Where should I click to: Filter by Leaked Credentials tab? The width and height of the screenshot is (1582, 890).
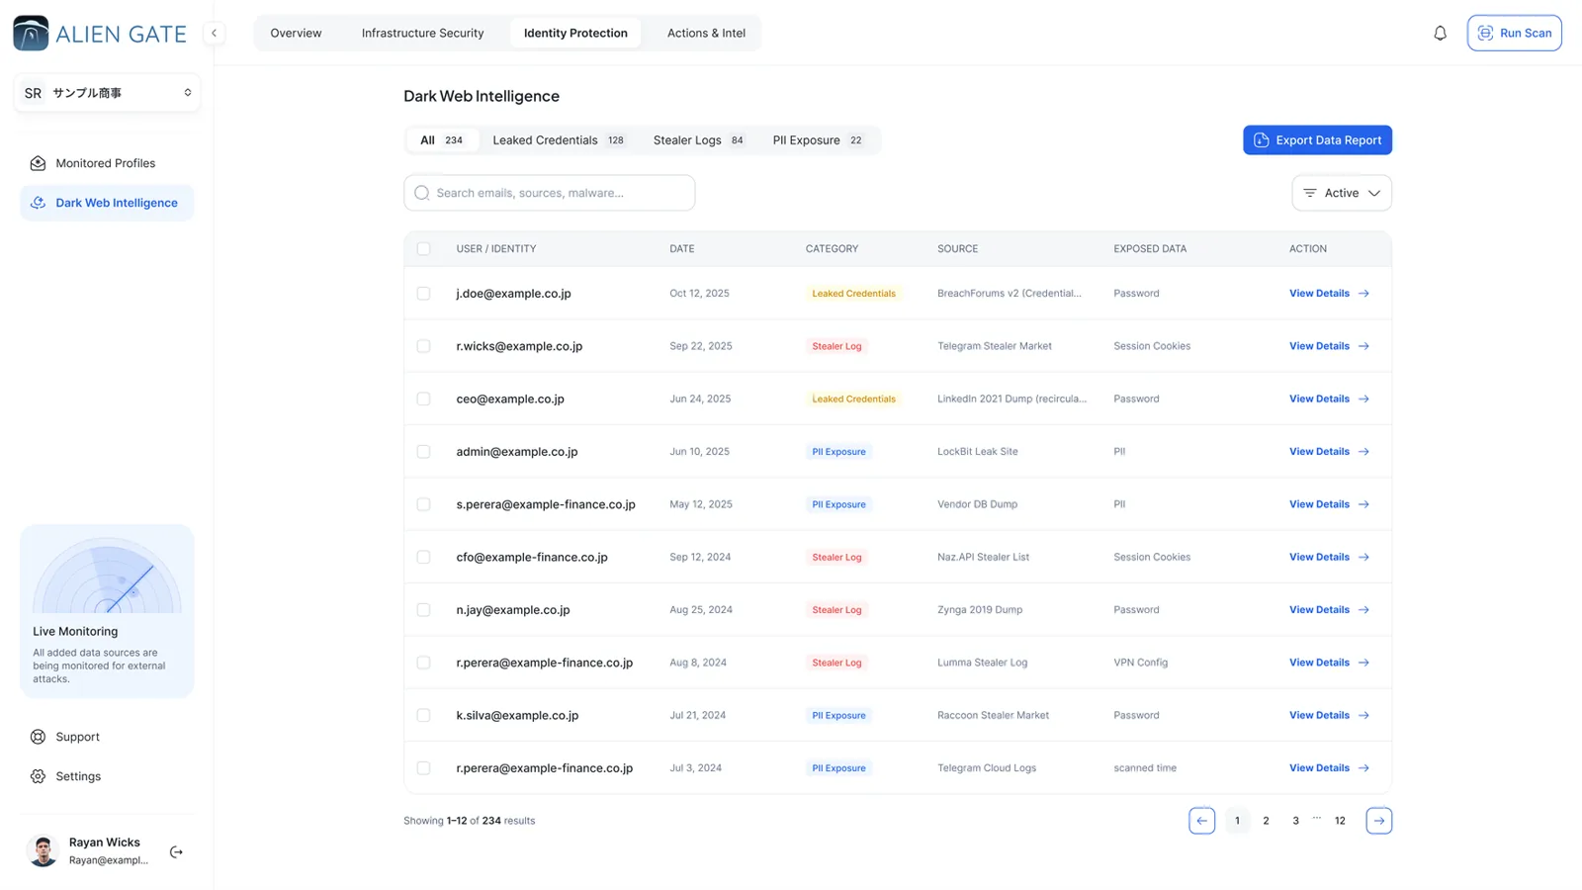[559, 140]
